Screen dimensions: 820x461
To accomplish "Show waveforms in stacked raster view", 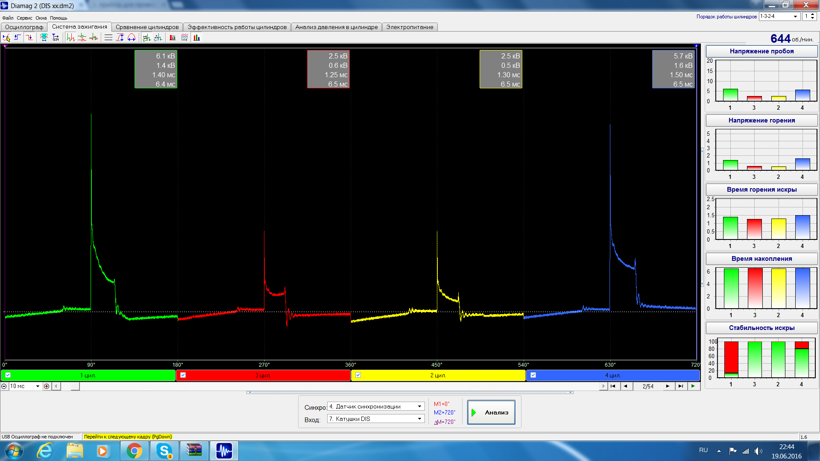I will (x=82, y=38).
